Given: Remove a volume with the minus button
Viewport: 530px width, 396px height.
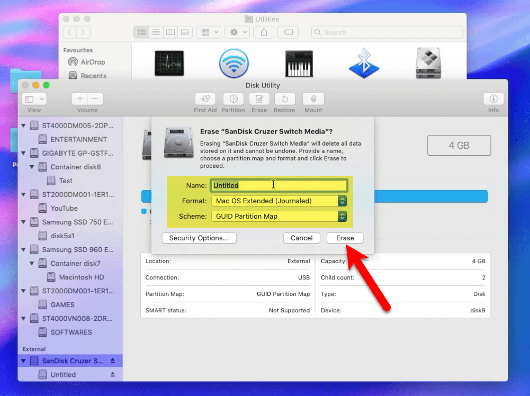Looking at the screenshot, I should [x=95, y=99].
